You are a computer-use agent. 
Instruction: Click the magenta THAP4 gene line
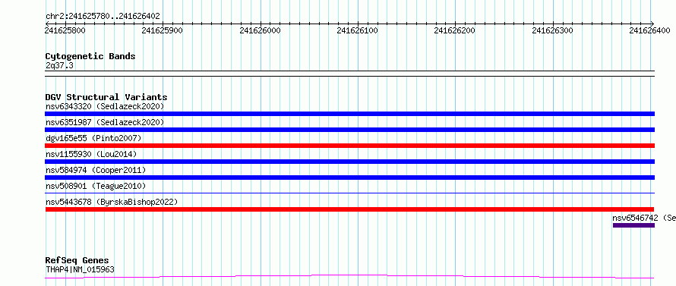click(349, 277)
